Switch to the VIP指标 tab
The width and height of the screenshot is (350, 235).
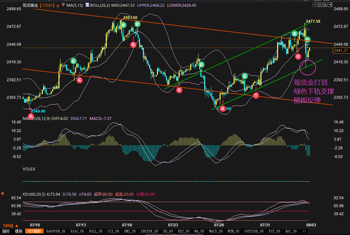pos(35,231)
